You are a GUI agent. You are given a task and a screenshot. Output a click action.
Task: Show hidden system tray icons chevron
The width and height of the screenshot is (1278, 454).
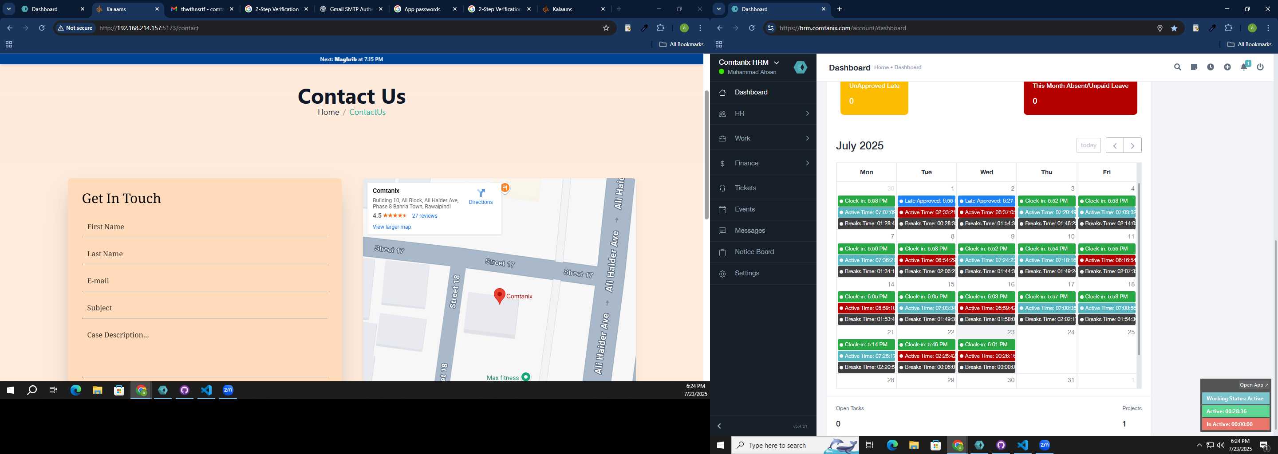point(1199,445)
